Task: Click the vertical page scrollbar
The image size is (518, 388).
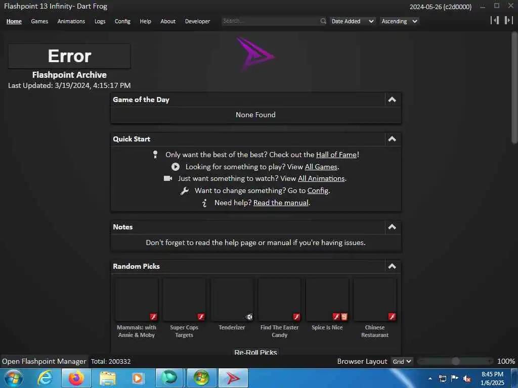Action: pyautogui.click(x=514, y=88)
